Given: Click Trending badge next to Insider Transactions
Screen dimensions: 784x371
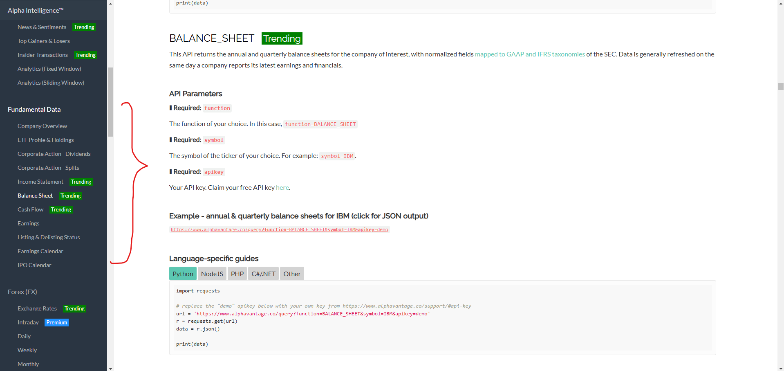Looking at the screenshot, I should (85, 55).
